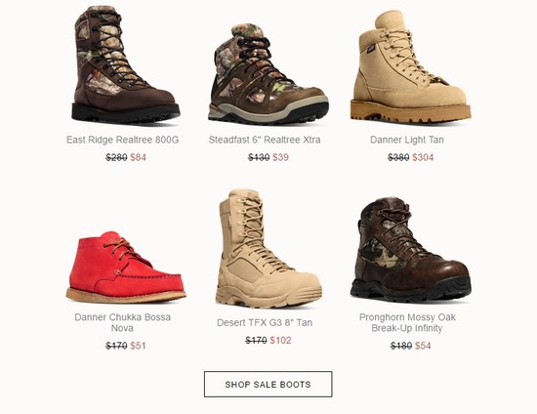Open the Danner Light Tan product name link
Image resolution: width=537 pixels, height=414 pixels.
(407, 140)
